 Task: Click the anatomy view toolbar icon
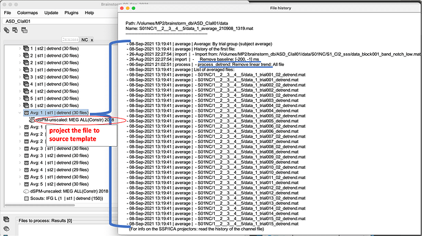(7, 30)
